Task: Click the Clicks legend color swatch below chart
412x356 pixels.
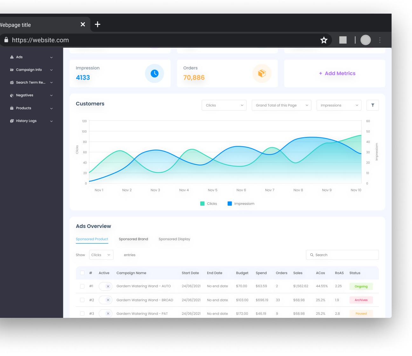Action: pos(202,203)
